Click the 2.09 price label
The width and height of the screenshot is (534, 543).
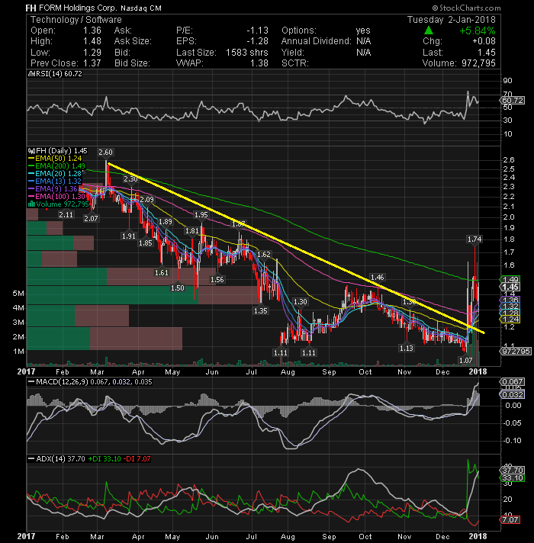point(147,199)
